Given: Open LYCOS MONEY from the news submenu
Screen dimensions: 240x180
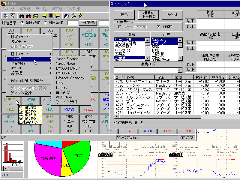Looking at the screenshot, I should click(x=71, y=68).
